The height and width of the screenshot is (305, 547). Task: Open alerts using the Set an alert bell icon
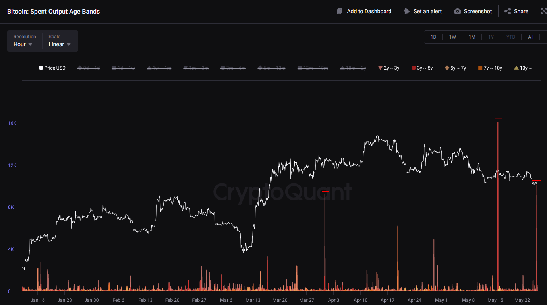click(407, 11)
